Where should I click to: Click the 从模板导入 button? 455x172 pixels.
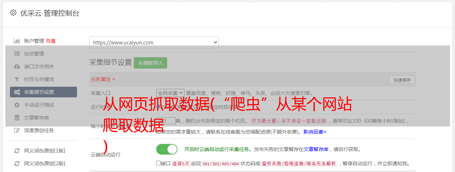click(x=150, y=63)
